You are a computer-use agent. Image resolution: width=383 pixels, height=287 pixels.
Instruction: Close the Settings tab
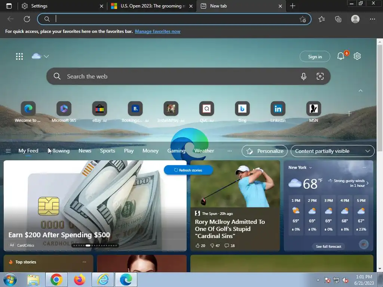coord(102,6)
